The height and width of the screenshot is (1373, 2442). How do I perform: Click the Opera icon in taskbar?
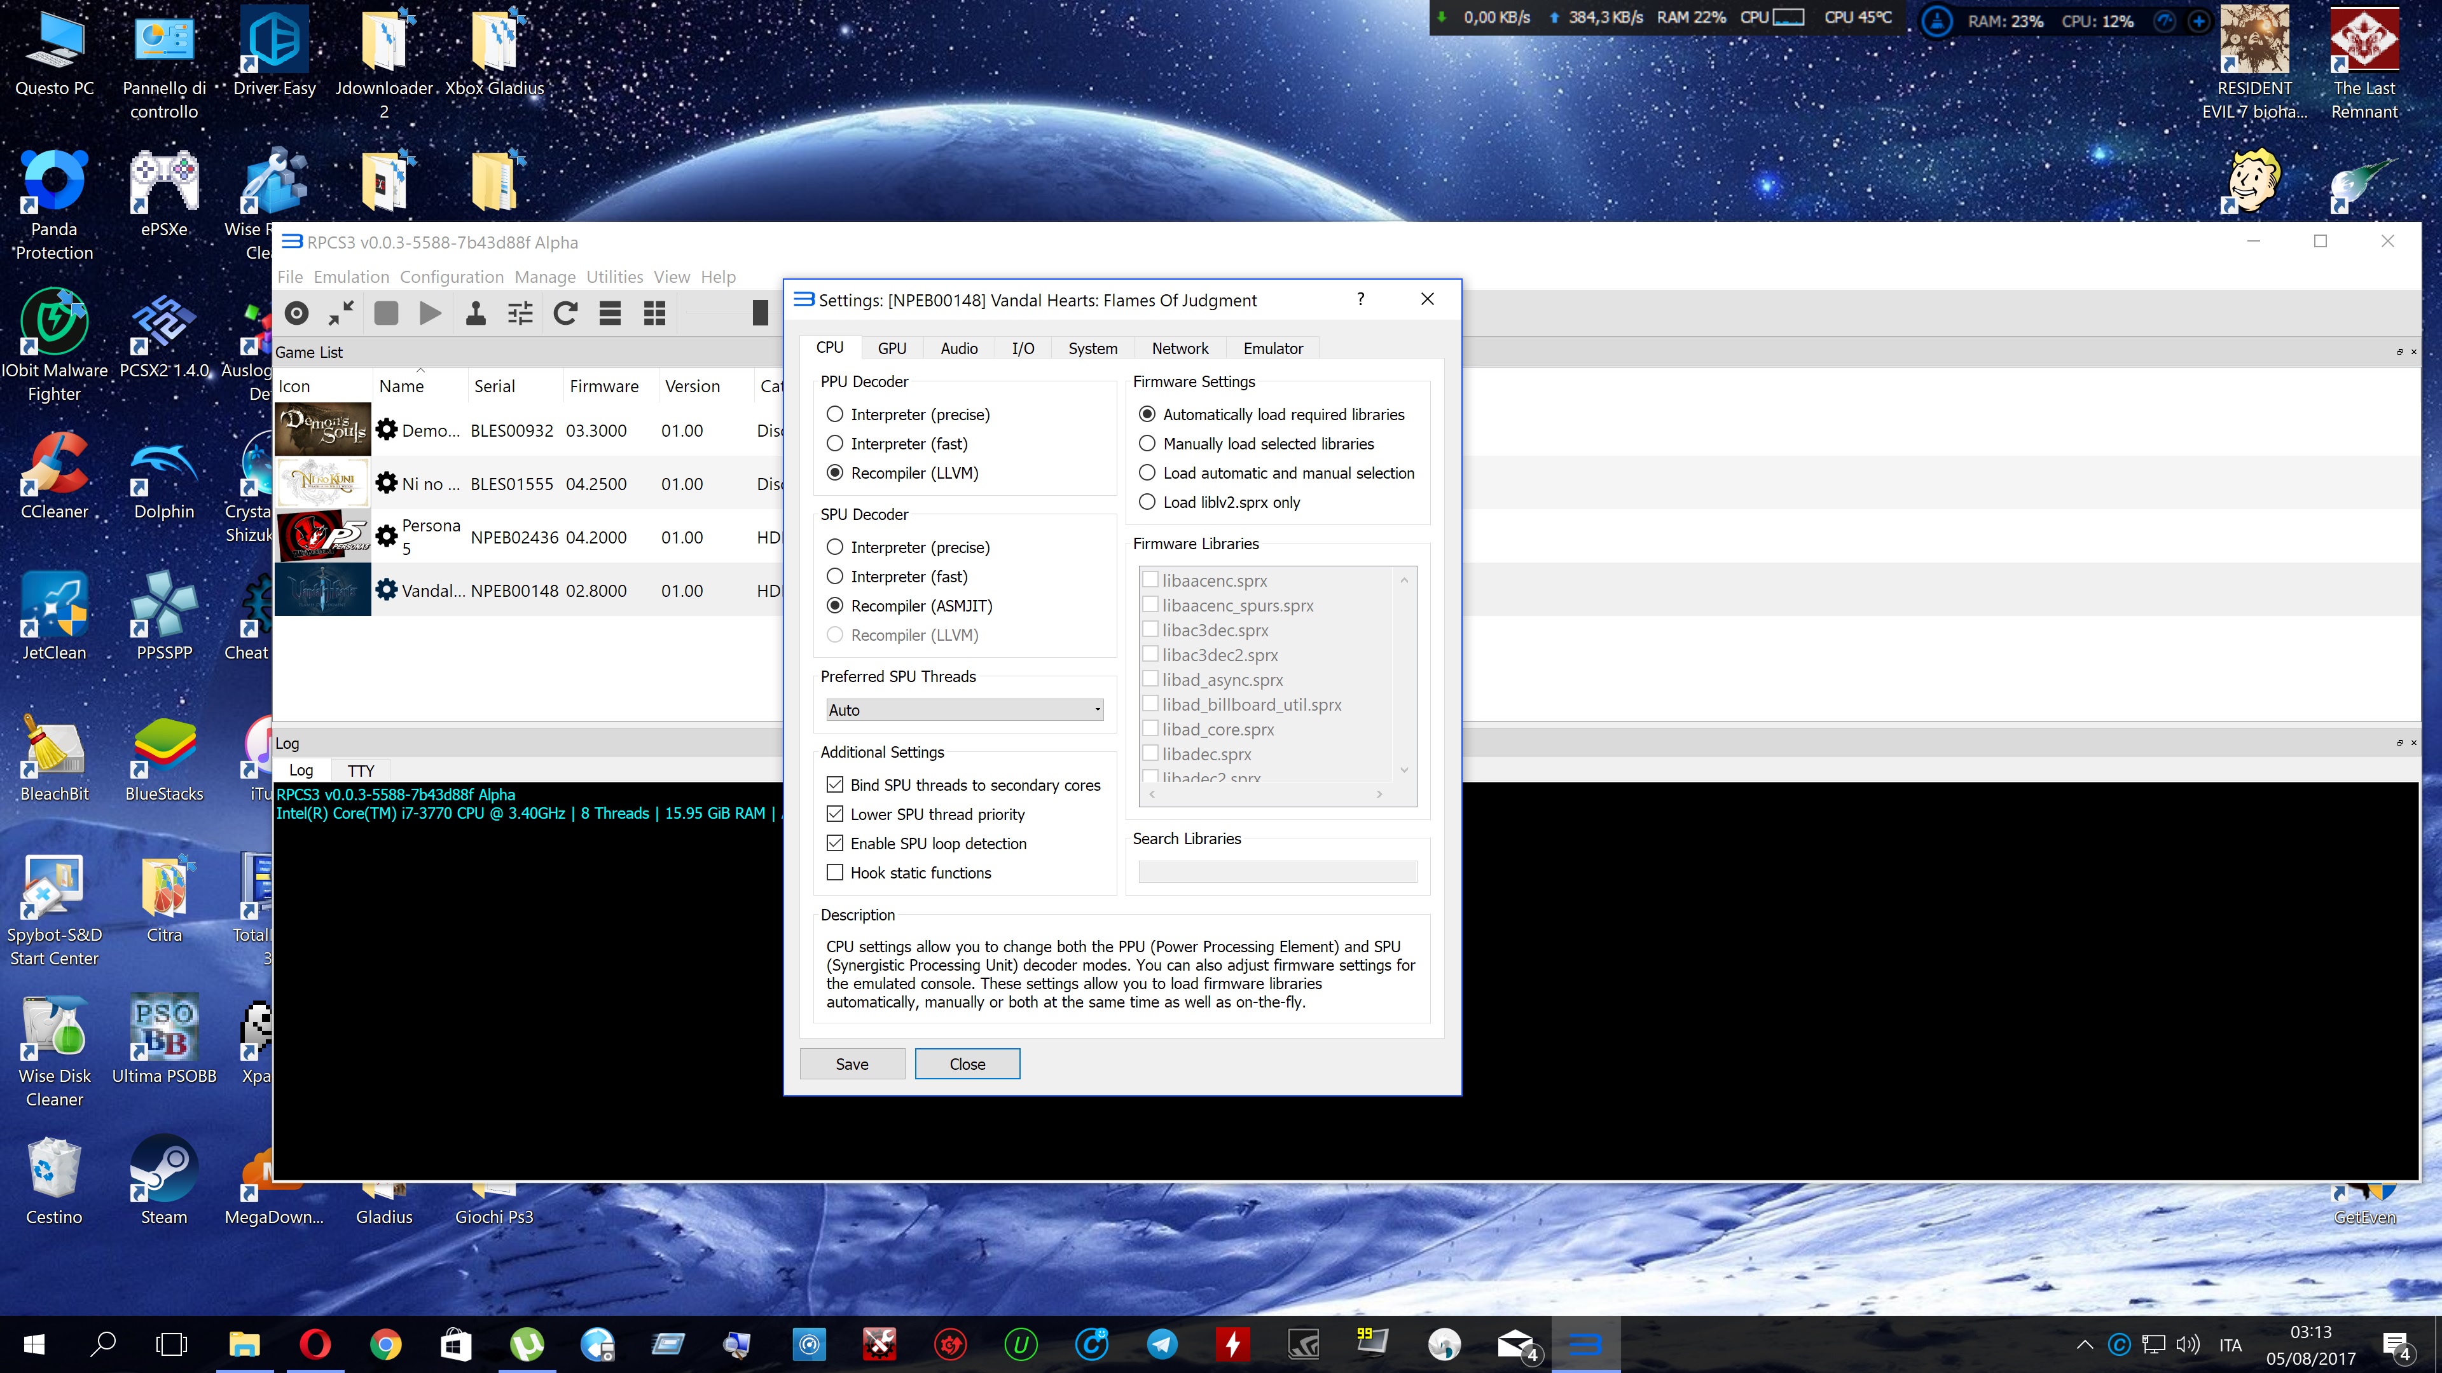point(315,1344)
